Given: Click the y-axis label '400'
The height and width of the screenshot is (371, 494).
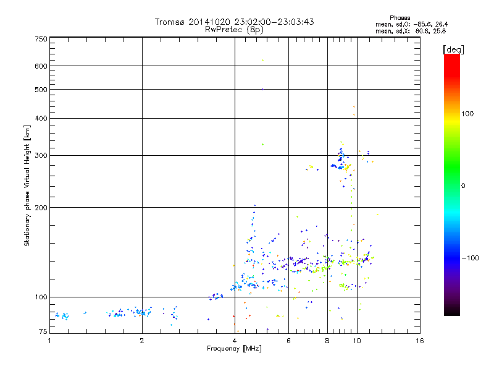Looking at the screenshot, I should click(x=41, y=118).
